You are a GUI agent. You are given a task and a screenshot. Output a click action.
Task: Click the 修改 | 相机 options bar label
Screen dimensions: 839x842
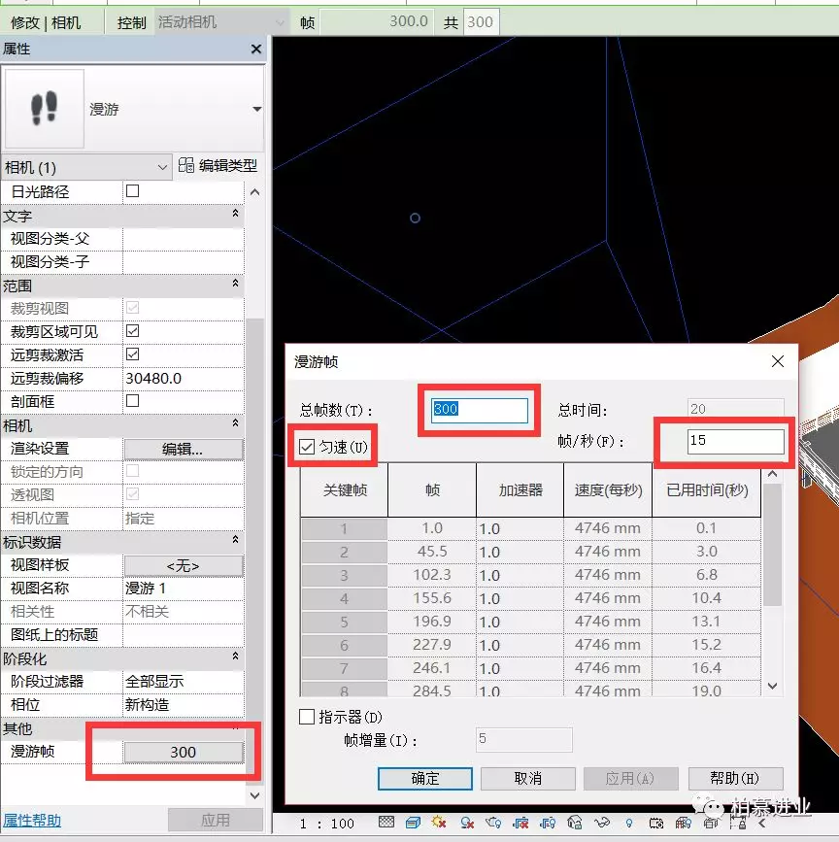[x=46, y=22]
